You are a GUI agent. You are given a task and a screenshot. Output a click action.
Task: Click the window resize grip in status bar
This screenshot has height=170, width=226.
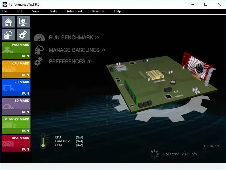(x=224, y=168)
